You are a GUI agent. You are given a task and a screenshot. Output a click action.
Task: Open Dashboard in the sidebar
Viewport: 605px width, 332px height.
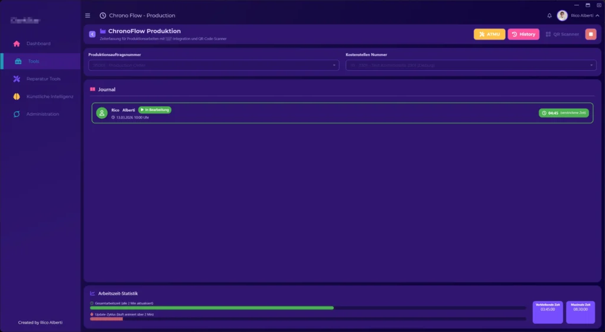point(40,44)
